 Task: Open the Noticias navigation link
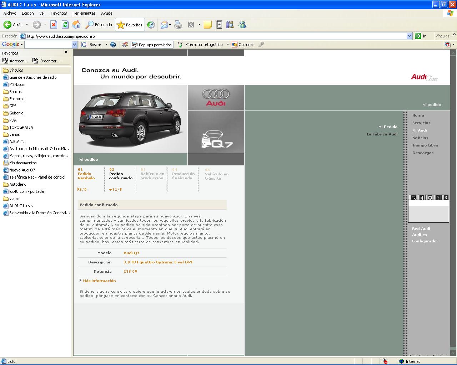click(420, 138)
